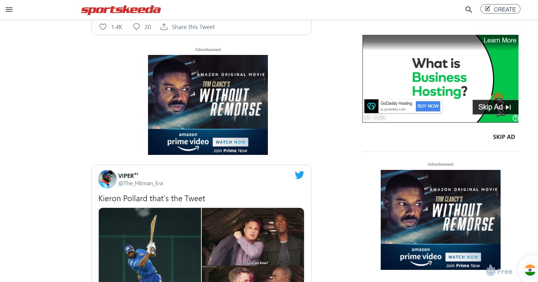Open the center Without Remorse Prime Video ad
Viewport: 538px width, 282px height.
coord(208,105)
